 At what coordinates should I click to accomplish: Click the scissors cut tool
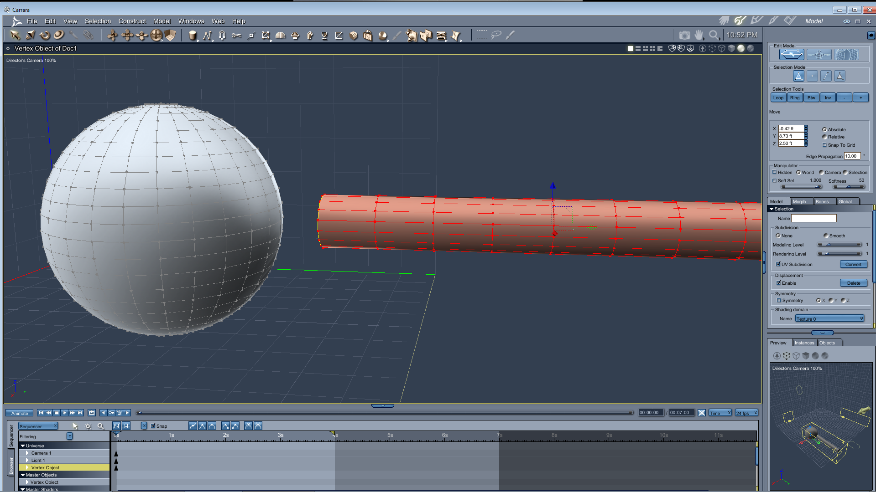tap(236, 35)
